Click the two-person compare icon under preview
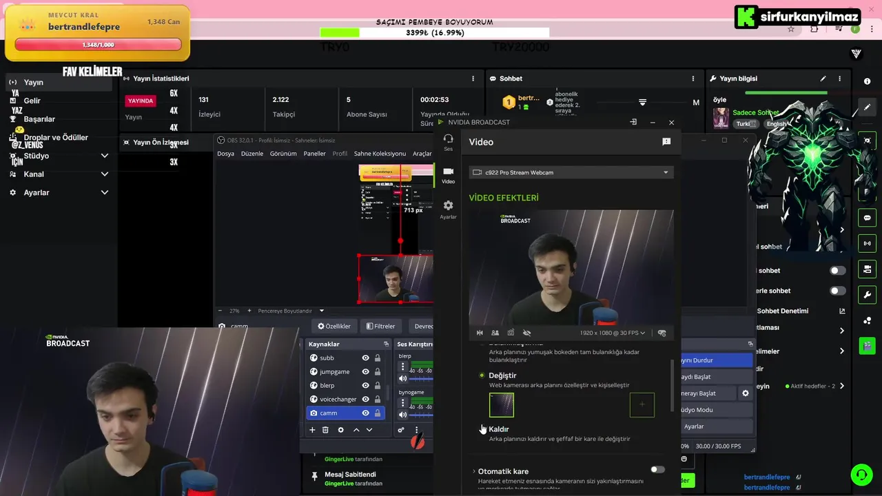The height and width of the screenshot is (496, 882). coord(495,333)
